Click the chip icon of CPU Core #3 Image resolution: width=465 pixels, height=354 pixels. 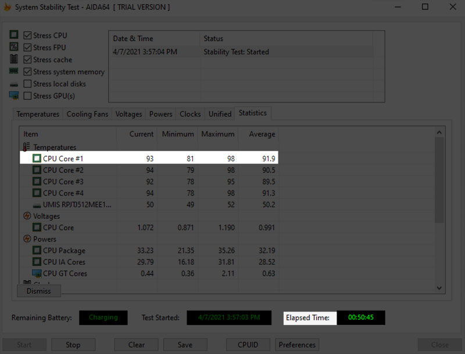point(37,181)
